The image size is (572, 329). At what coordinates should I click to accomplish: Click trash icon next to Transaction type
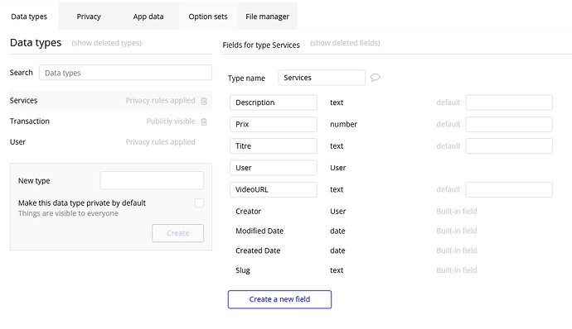tap(204, 122)
